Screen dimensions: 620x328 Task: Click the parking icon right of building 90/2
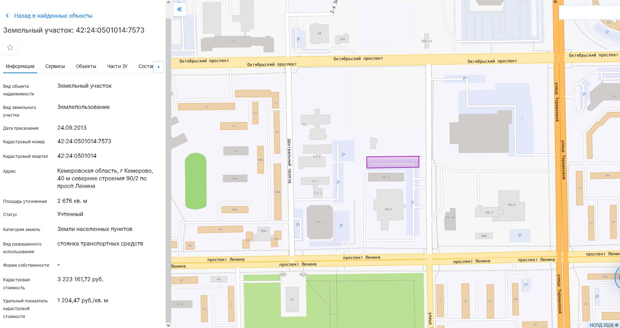(x=412, y=203)
